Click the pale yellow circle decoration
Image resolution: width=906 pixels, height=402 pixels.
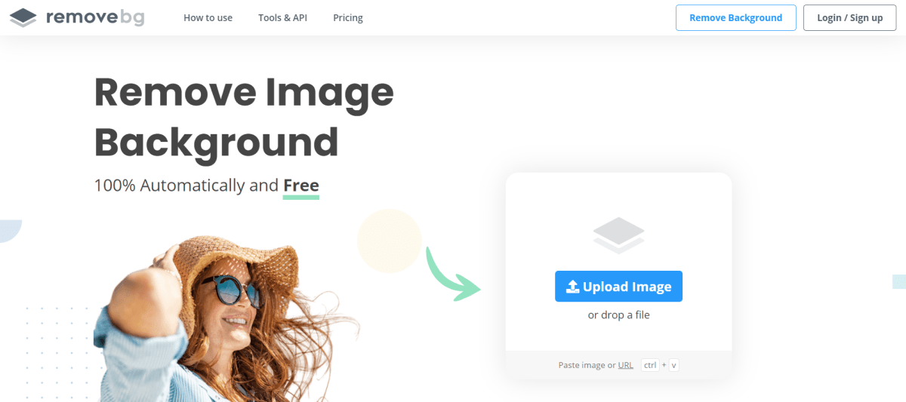coord(389,241)
